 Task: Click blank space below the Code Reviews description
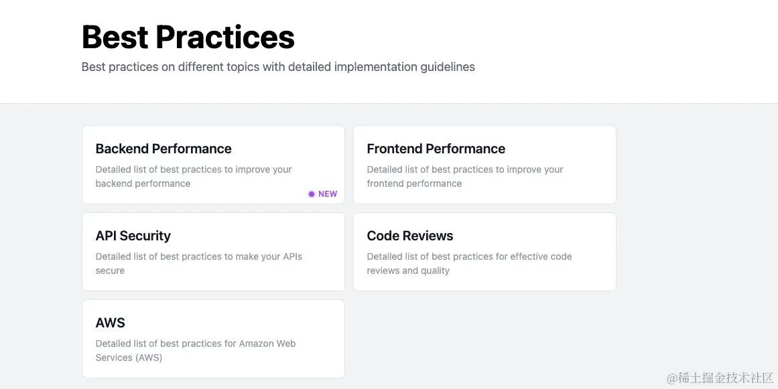pyautogui.click(x=484, y=282)
